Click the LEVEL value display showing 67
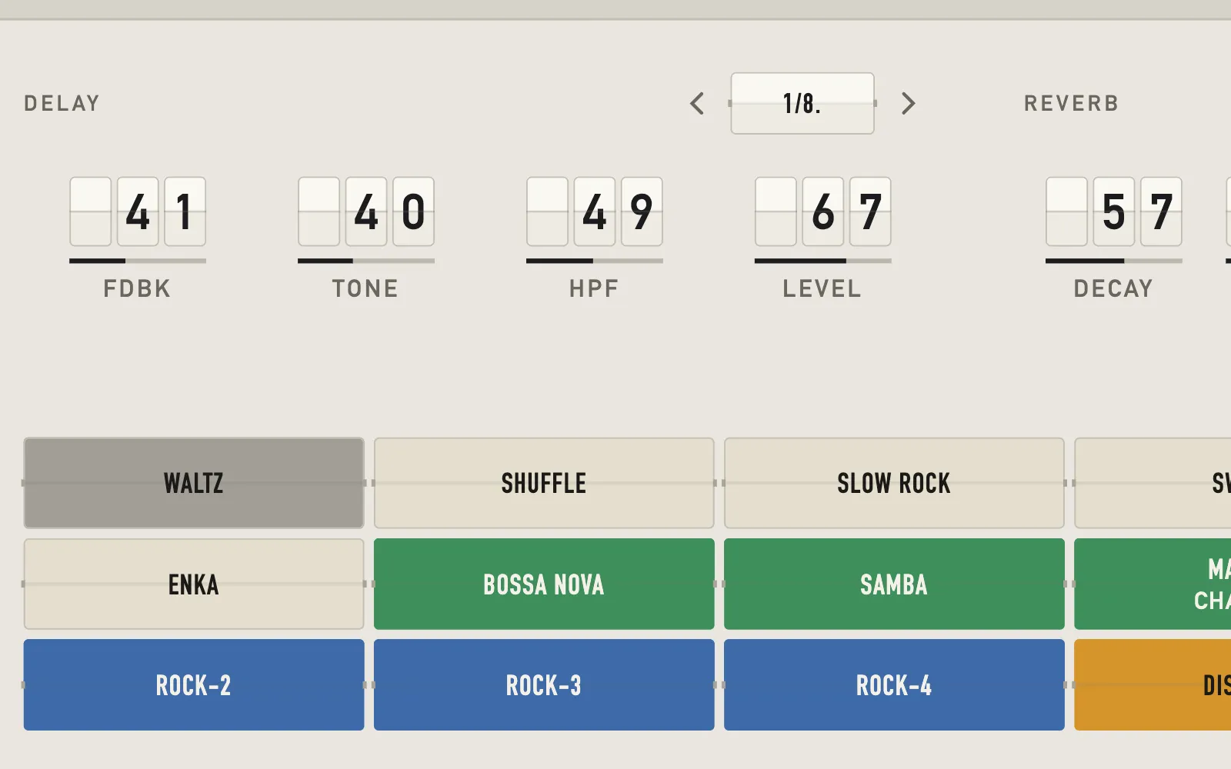 tap(823, 211)
